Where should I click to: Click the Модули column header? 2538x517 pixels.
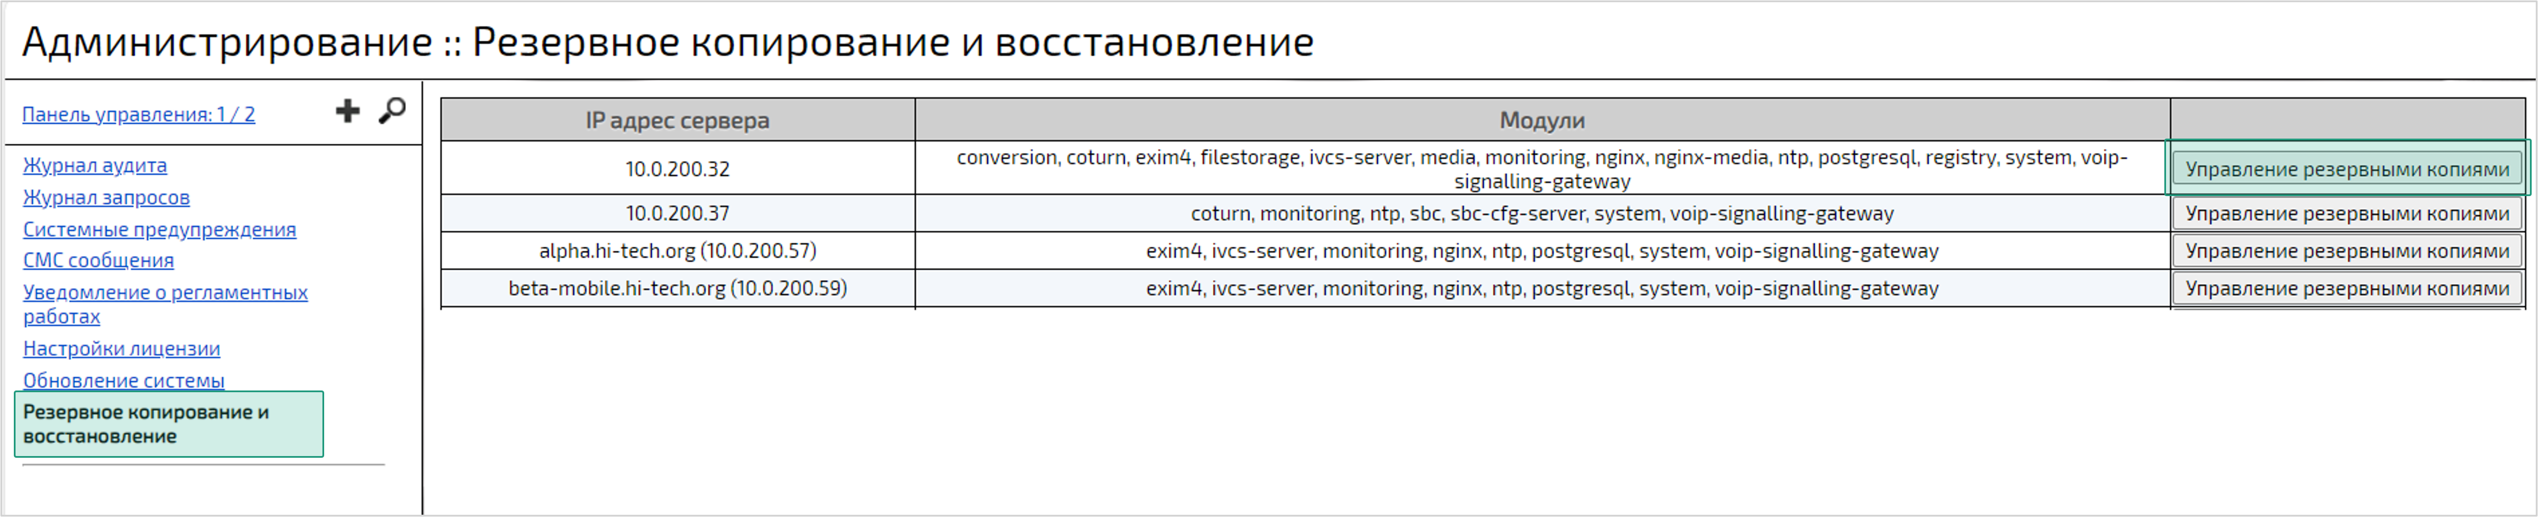tap(1542, 120)
